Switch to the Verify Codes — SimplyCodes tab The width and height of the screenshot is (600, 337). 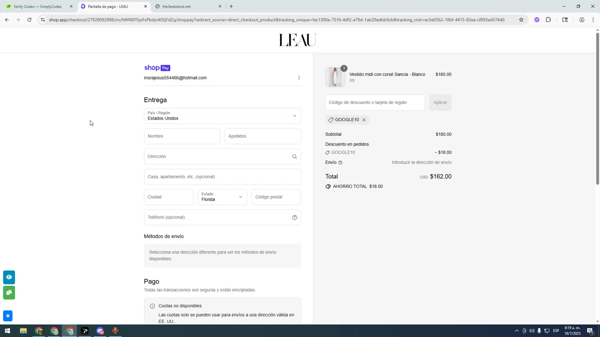point(37,6)
